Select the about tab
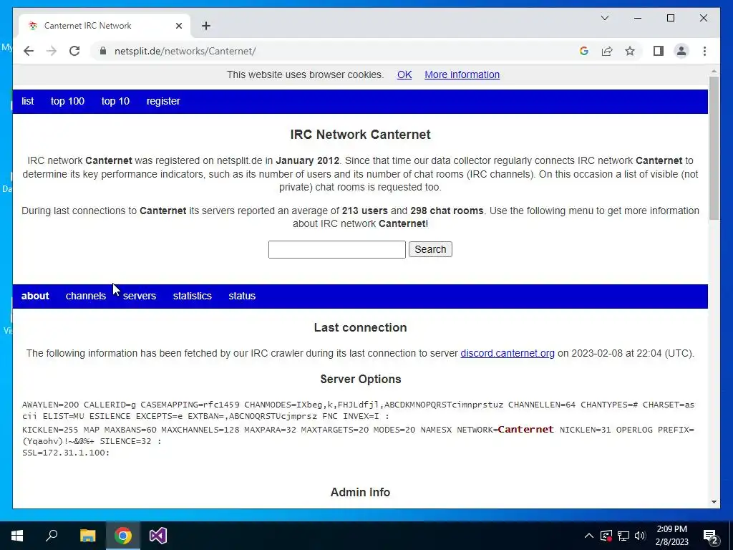This screenshot has width=733, height=550. pyautogui.click(x=35, y=296)
